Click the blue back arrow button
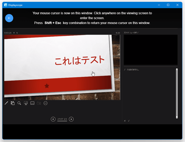This screenshot has height=142, width=185. [x=9, y=18]
